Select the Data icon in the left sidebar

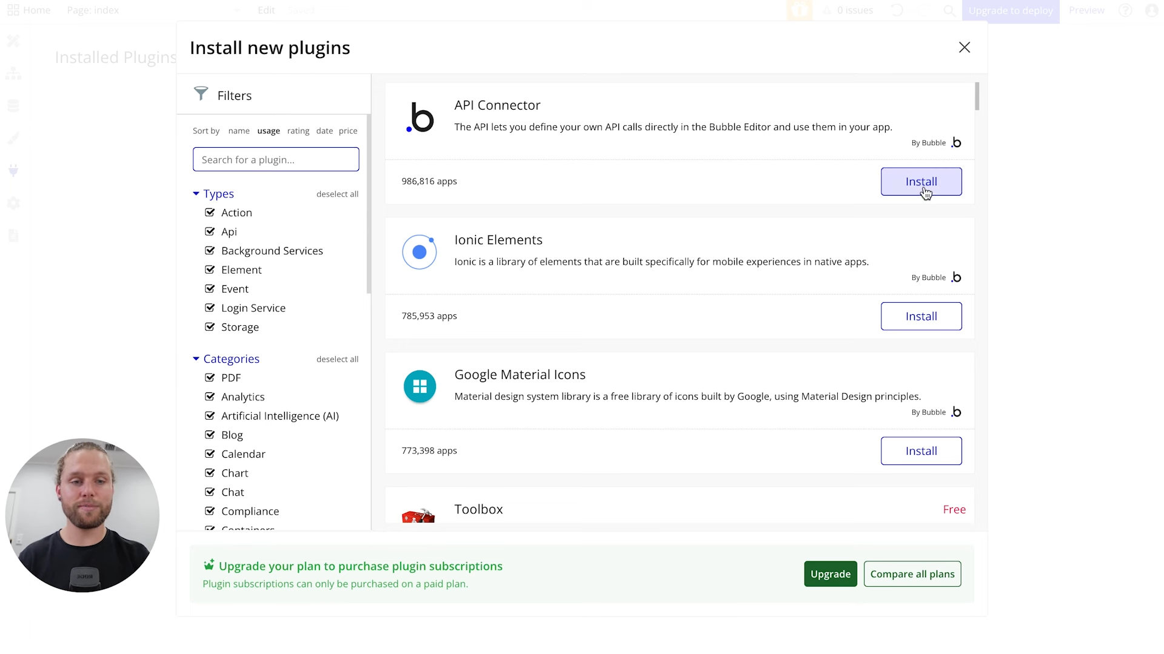click(13, 105)
